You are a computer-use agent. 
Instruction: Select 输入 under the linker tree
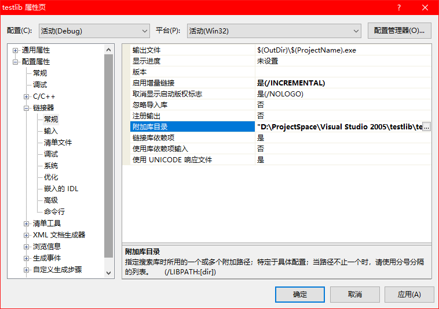click(x=51, y=131)
